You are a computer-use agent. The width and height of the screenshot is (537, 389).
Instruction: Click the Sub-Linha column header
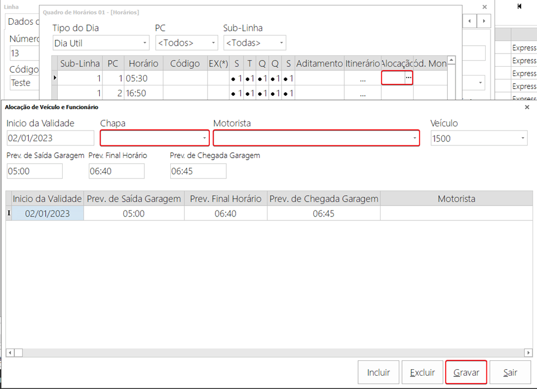point(80,63)
